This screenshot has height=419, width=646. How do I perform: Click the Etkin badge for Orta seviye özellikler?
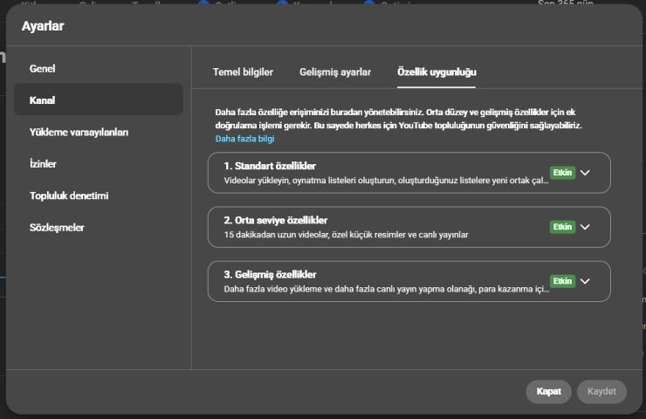562,227
